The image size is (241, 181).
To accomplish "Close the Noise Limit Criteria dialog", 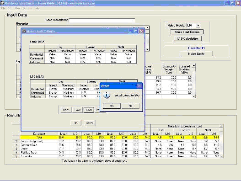I will click(141, 32).
